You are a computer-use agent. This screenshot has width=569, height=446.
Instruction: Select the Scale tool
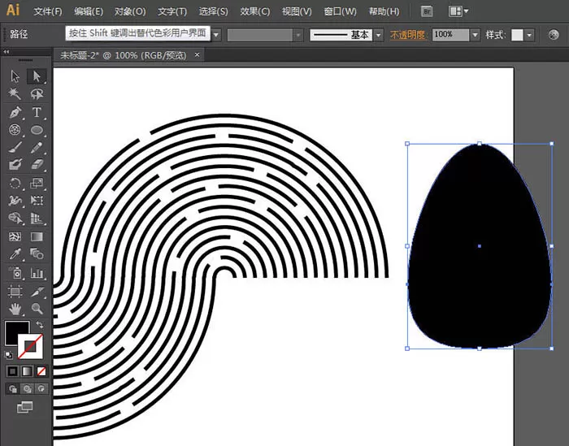(37, 183)
